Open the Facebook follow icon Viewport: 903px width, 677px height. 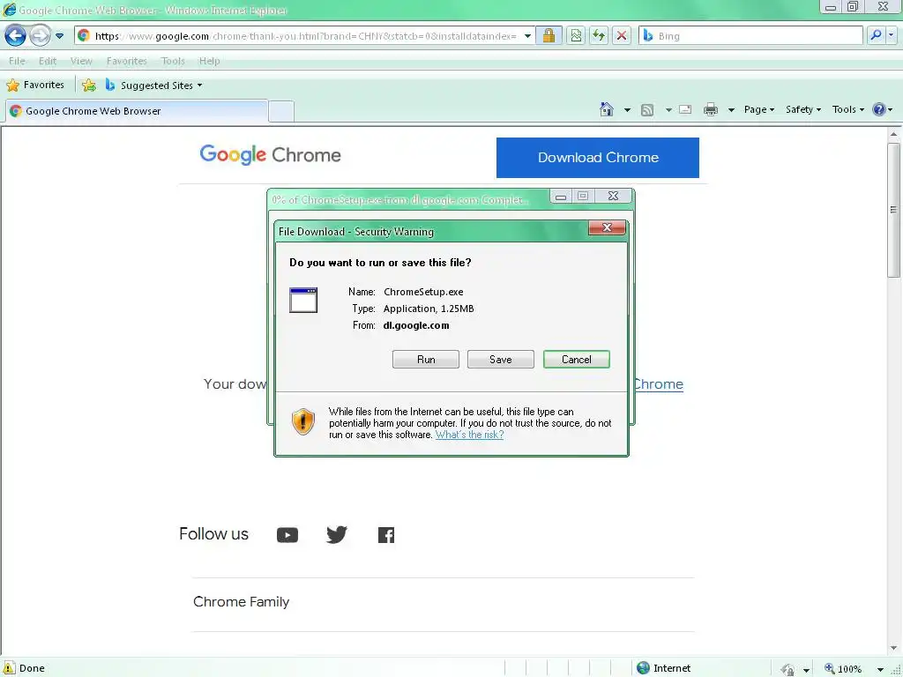(x=386, y=535)
